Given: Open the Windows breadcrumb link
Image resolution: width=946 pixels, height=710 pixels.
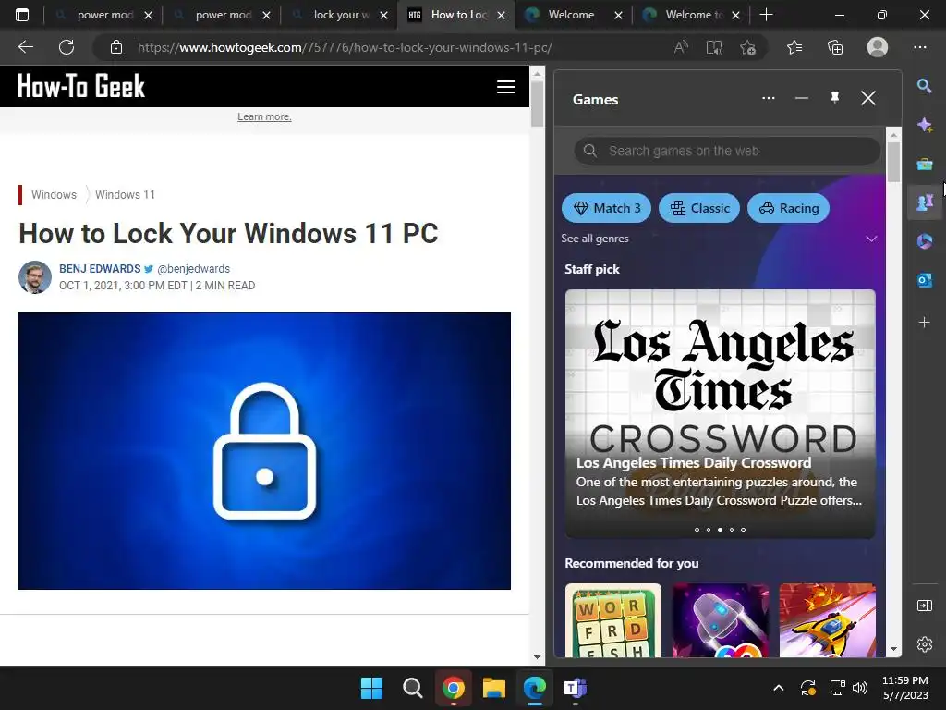Looking at the screenshot, I should pyautogui.click(x=54, y=194).
